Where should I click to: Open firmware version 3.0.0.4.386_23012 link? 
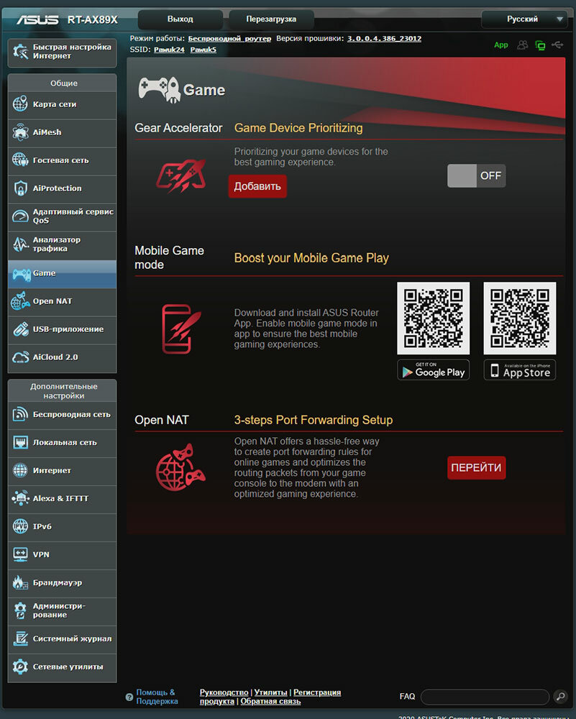[x=384, y=39]
